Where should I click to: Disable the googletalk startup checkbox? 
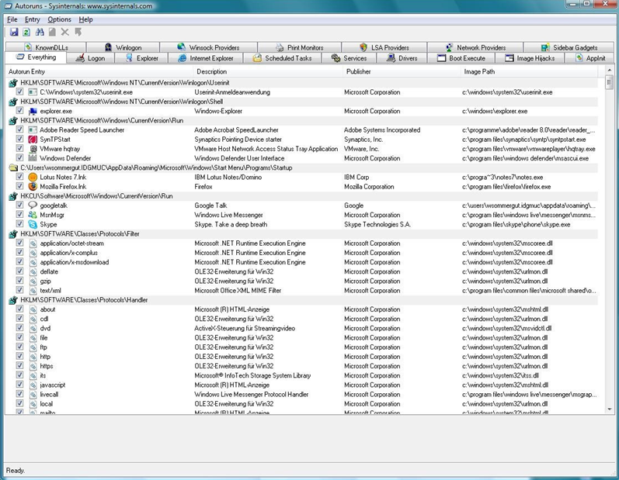[19, 205]
